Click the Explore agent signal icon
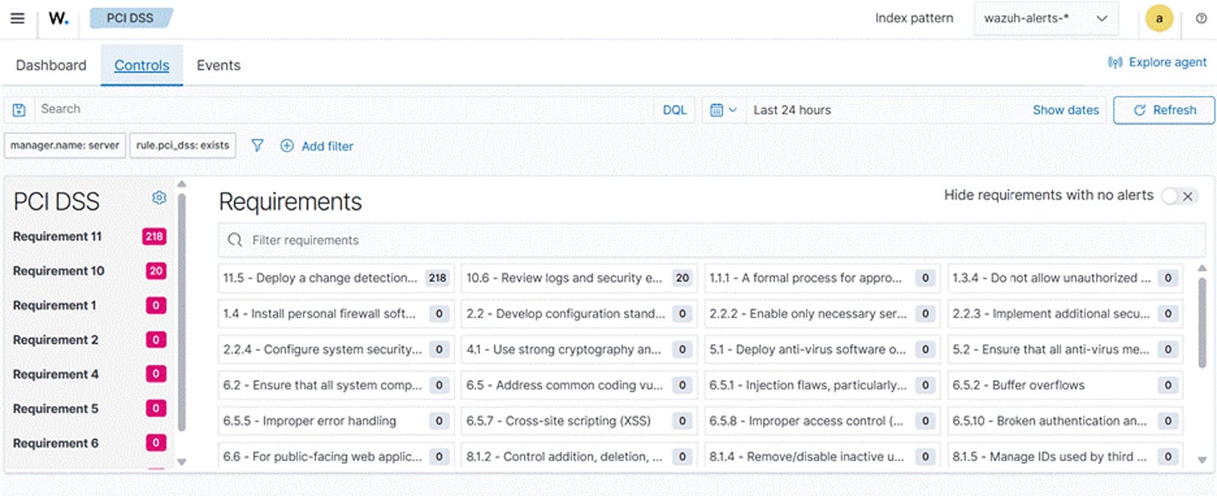The height and width of the screenshot is (496, 1217). [x=1115, y=61]
